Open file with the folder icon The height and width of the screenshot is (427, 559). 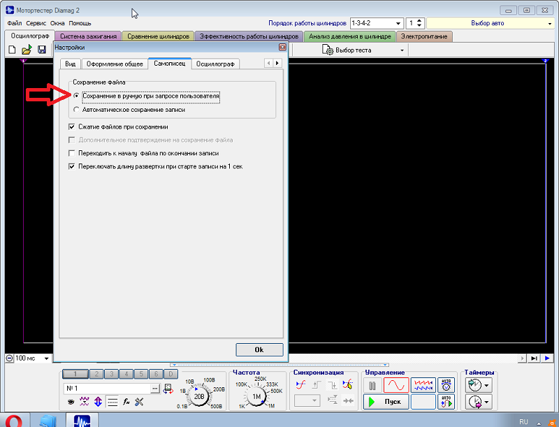click(27, 50)
